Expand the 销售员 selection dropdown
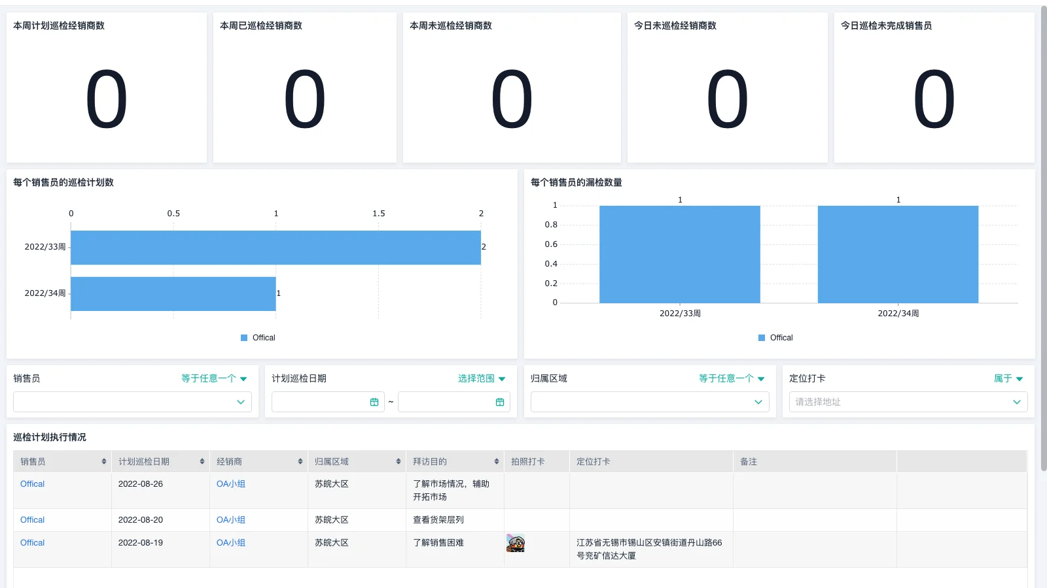Image resolution: width=1047 pixels, height=588 pixels. (241, 402)
